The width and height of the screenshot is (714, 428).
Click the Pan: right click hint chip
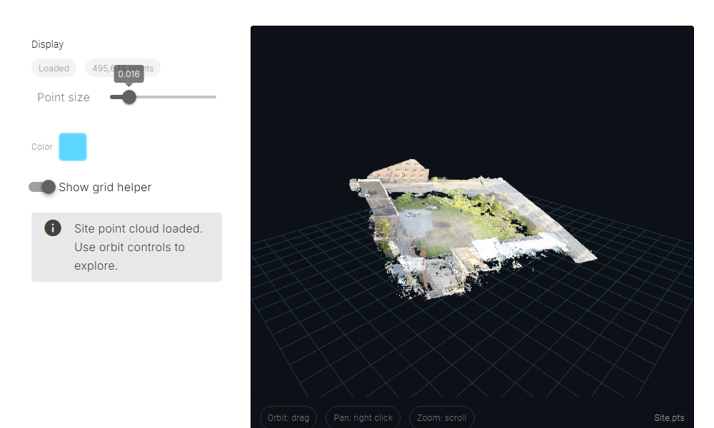363,417
